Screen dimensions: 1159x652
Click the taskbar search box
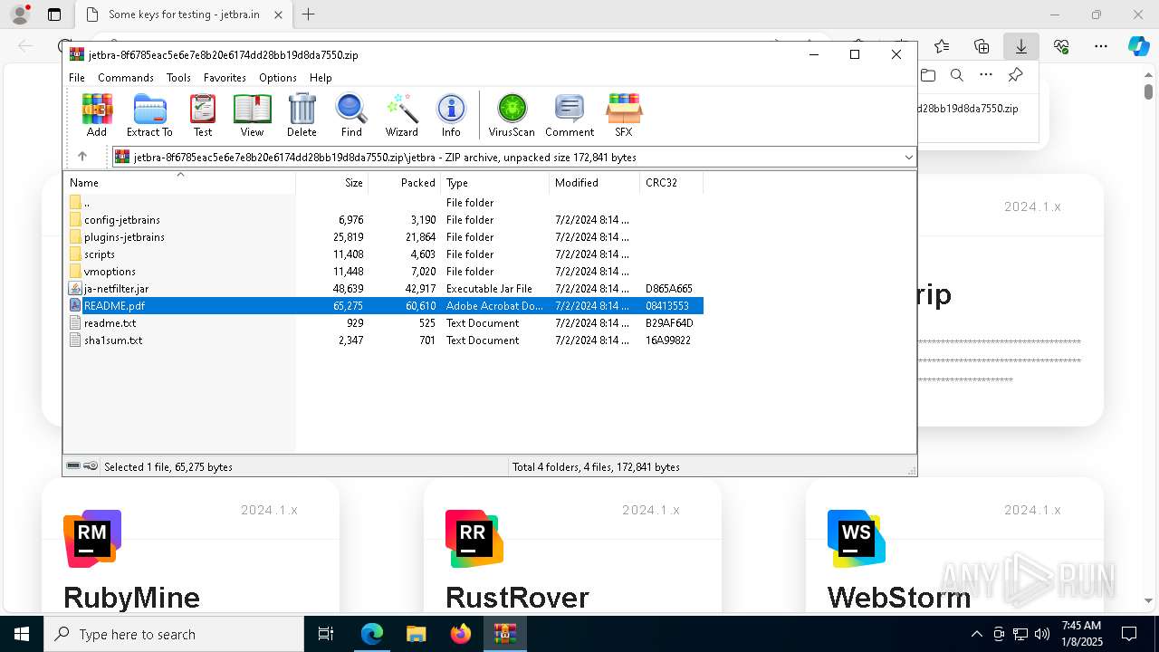click(174, 634)
